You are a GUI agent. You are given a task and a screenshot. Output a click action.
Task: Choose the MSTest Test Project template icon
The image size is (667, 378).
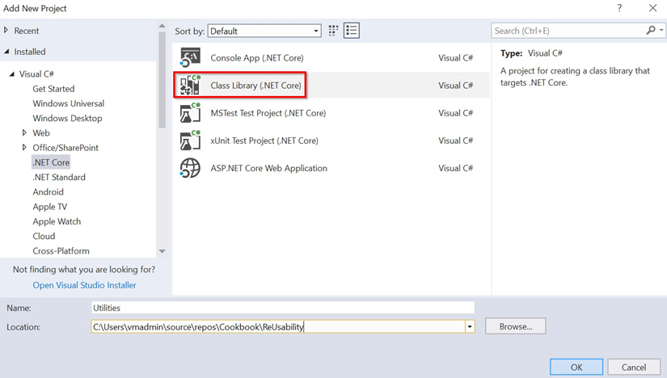click(x=189, y=113)
